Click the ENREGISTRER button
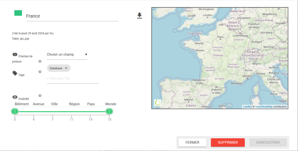Screen dimensions: 298x151 [268, 143]
